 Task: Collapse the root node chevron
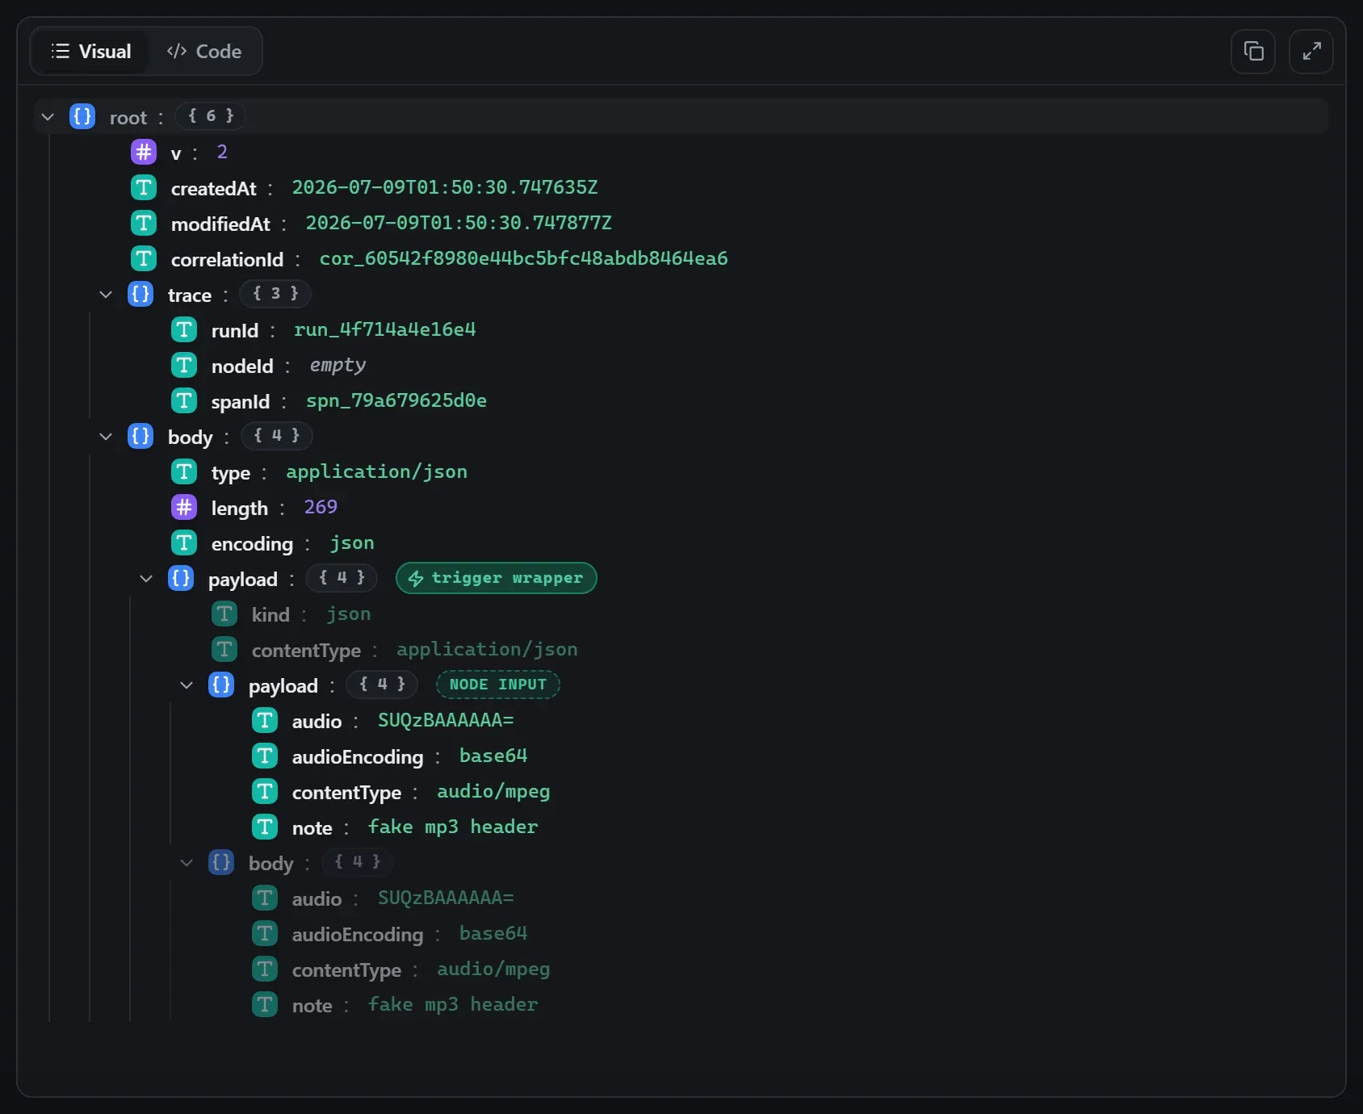coord(48,117)
